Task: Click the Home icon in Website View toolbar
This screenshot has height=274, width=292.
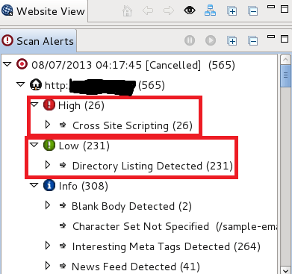Action: coord(127,11)
